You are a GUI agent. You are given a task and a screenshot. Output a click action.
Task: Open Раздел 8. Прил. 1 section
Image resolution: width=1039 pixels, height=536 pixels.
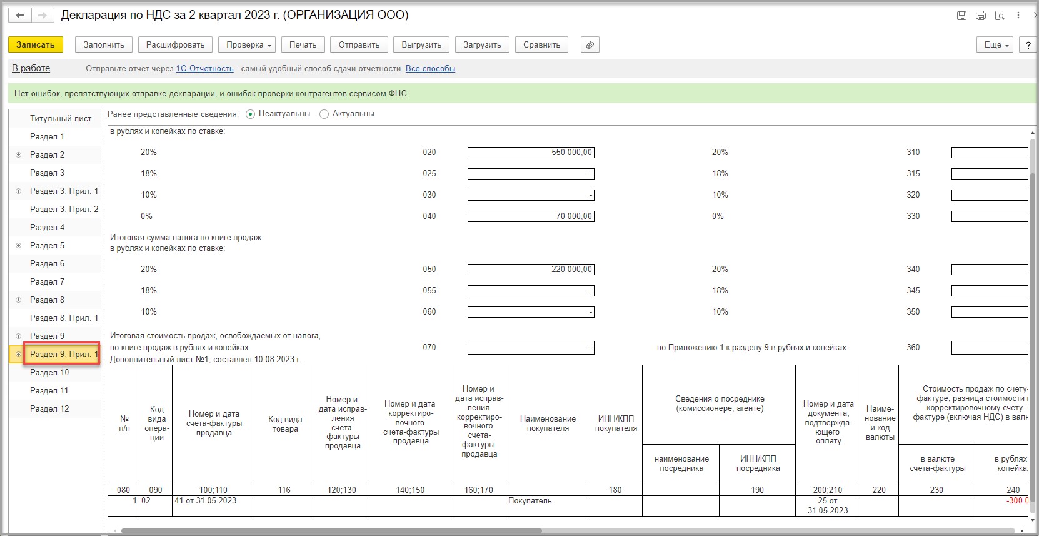pos(64,318)
